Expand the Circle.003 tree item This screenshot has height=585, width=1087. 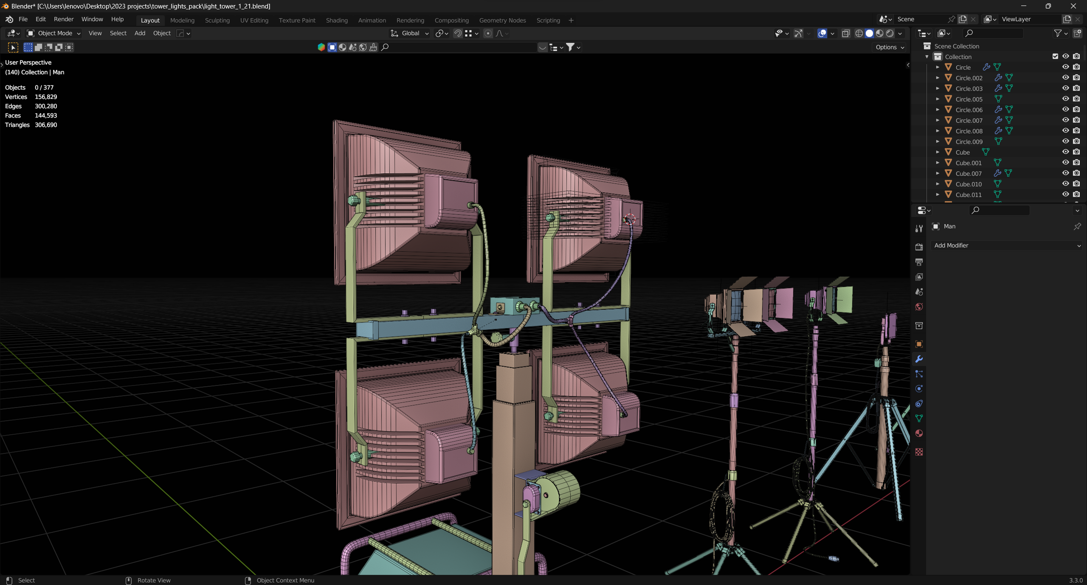pyautogui.click(x=938, y=88)
